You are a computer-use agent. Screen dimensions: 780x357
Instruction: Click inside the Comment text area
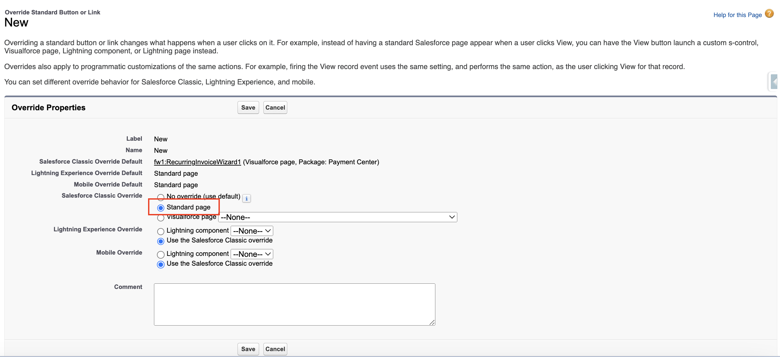294,304
